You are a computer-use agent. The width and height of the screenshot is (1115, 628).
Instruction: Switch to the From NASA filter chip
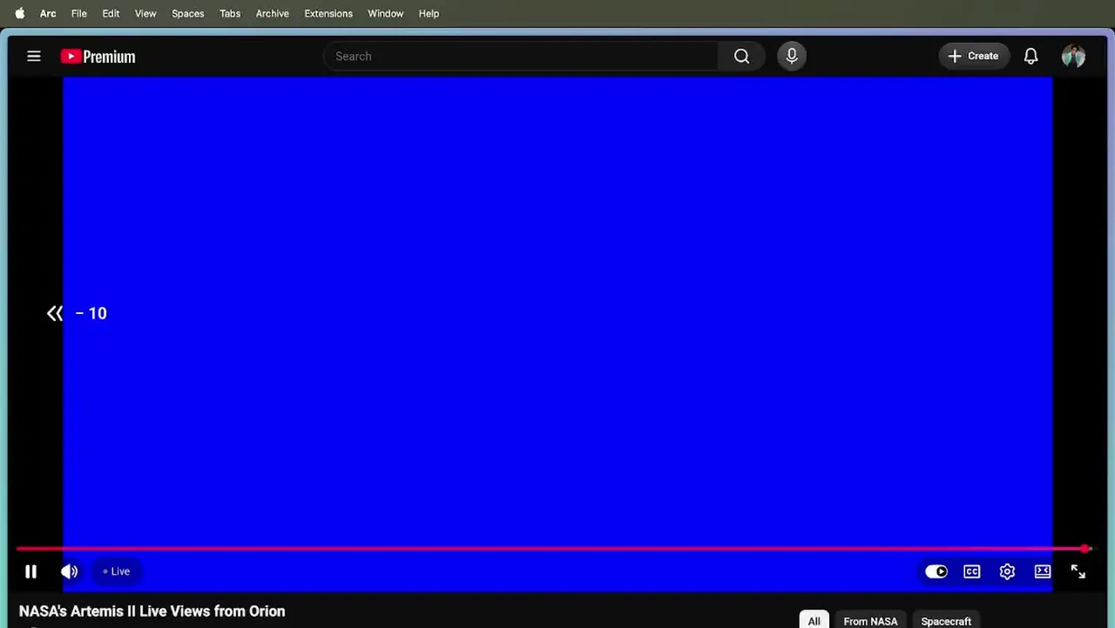tap(870, 621)
